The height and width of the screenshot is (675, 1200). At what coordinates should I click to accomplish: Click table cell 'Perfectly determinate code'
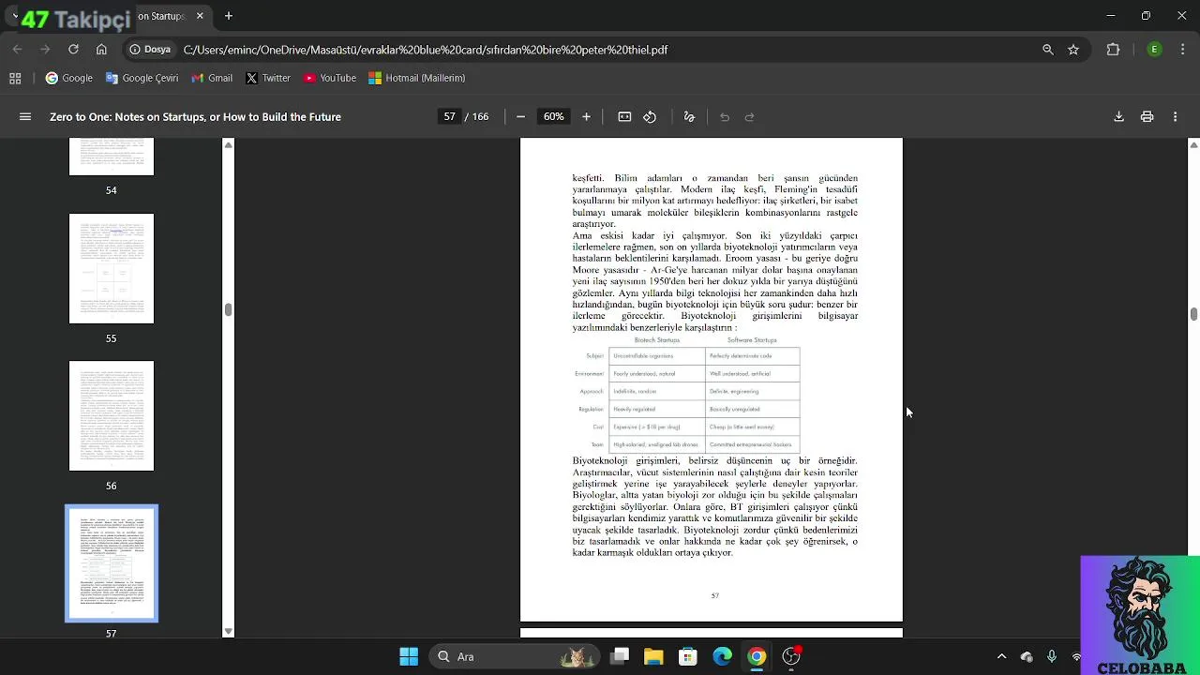click(752, 356)
